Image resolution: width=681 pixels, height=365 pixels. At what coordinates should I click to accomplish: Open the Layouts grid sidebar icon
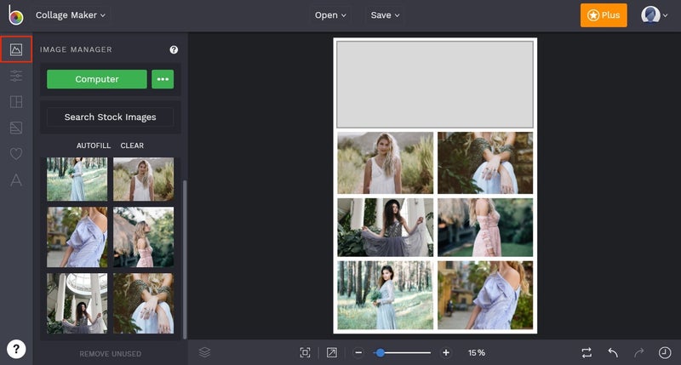(x=16, y=101)
